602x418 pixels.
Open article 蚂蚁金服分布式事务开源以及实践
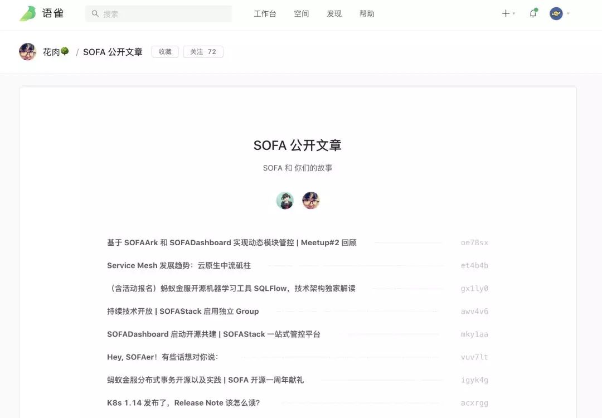coord(205,380)
